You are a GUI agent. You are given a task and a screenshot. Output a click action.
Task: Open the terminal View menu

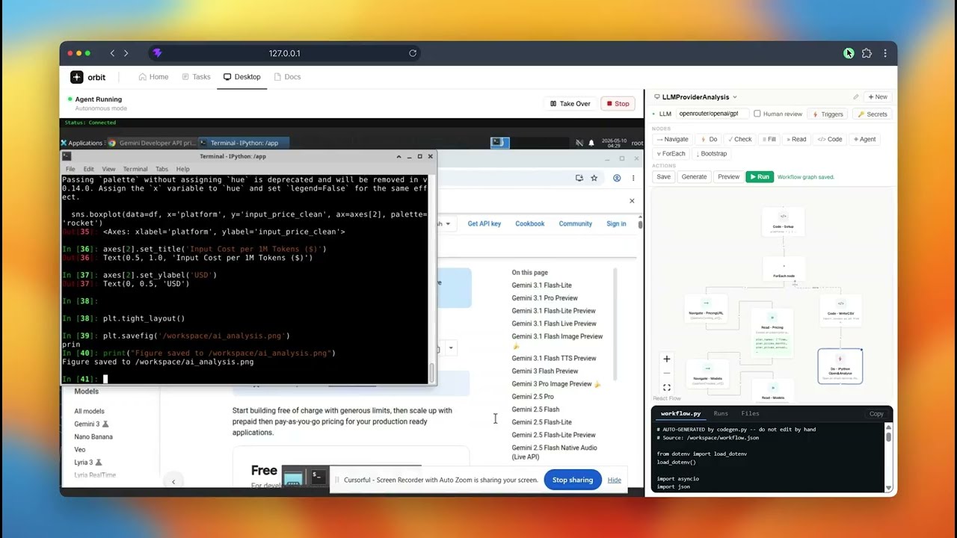pyautogui.click(x=108, y=169)
